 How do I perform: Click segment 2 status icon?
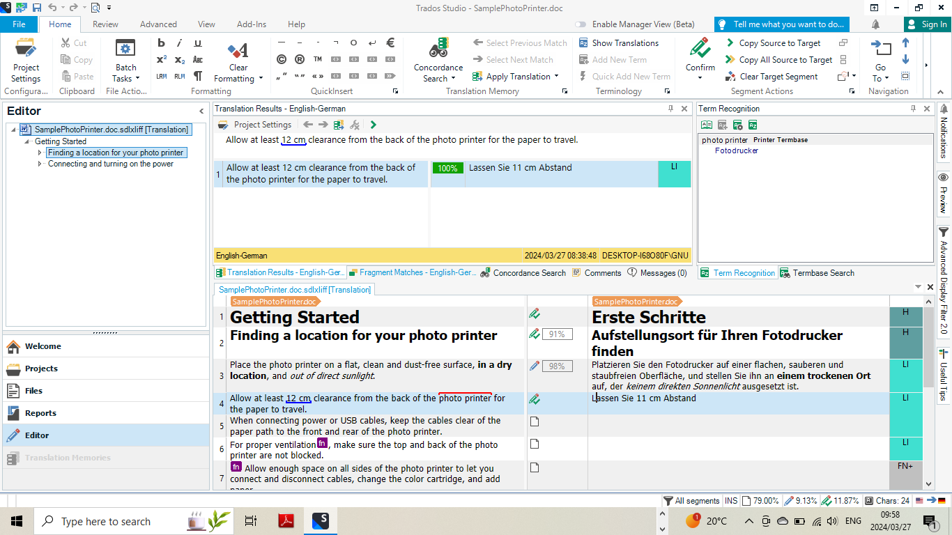tap(535, 334)
